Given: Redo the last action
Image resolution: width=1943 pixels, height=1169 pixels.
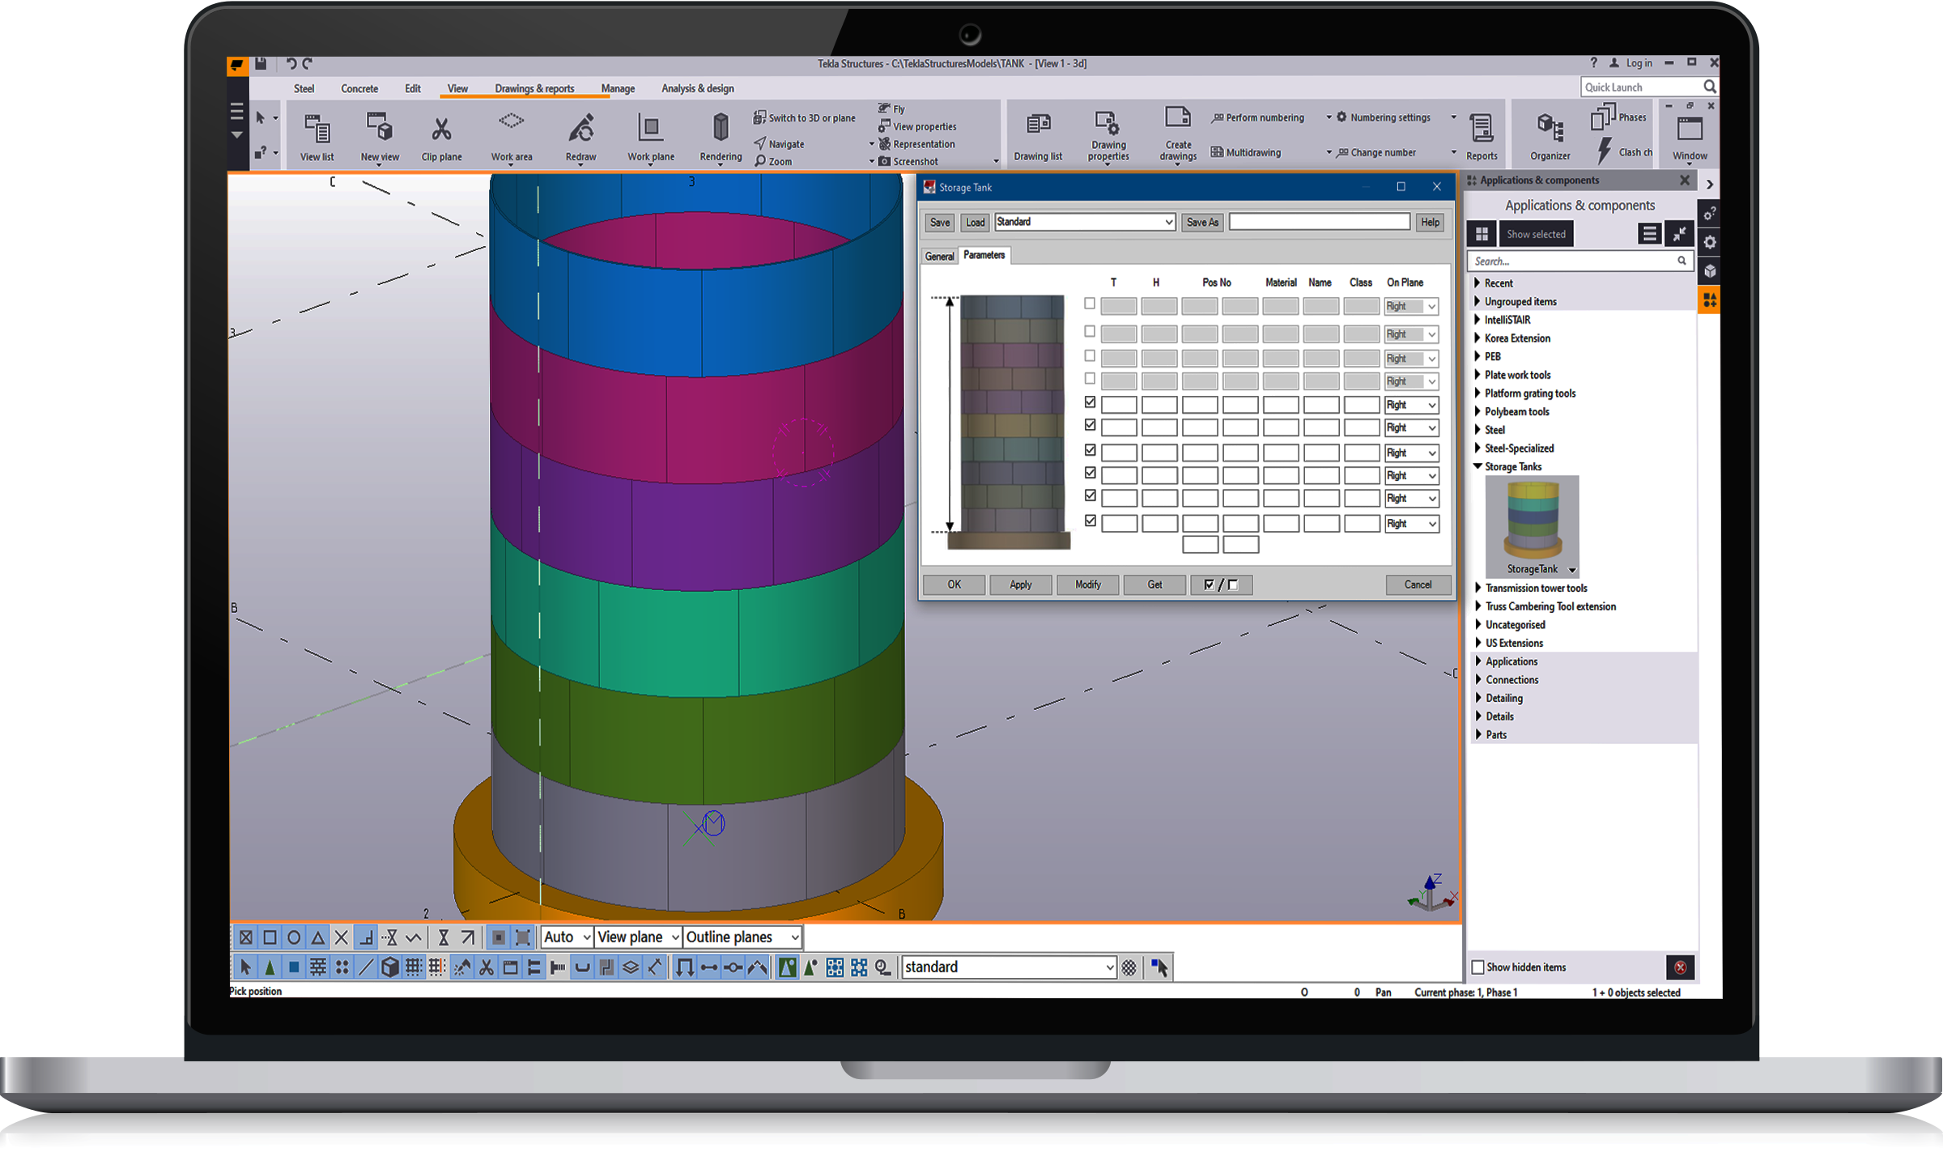Looking at the screenshot, I should pyautogui.click(x=308, y=63).
